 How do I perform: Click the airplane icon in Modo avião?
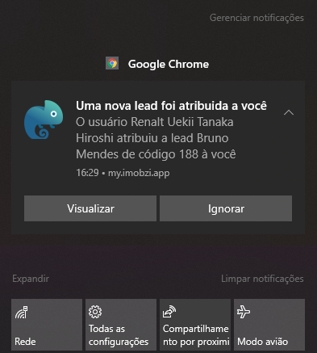pos(244,312)
